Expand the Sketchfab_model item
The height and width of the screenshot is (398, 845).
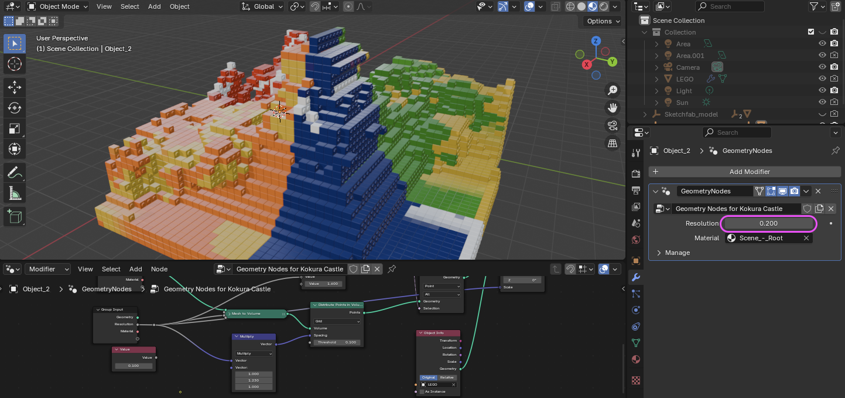645,114
